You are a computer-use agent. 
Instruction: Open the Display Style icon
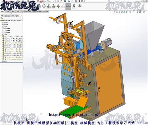(130, 12)
